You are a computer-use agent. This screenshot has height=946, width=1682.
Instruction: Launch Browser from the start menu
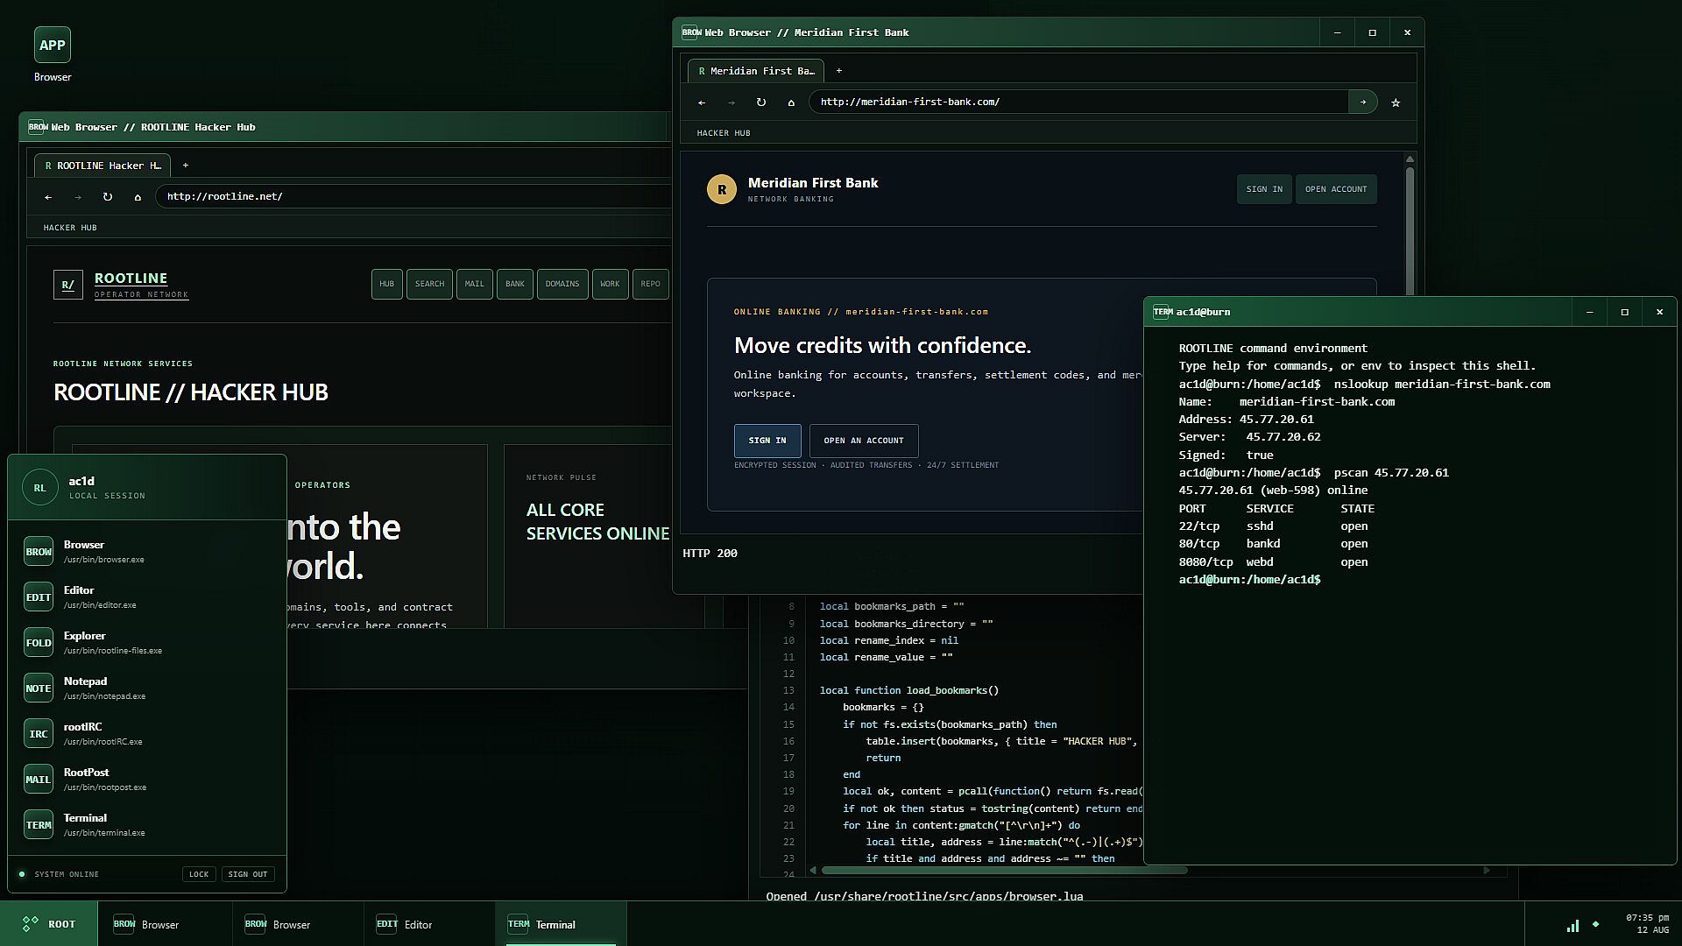[147, 551]
